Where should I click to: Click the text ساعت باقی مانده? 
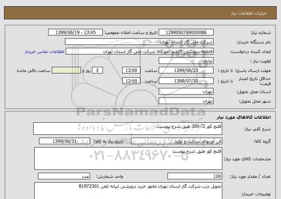34,70
